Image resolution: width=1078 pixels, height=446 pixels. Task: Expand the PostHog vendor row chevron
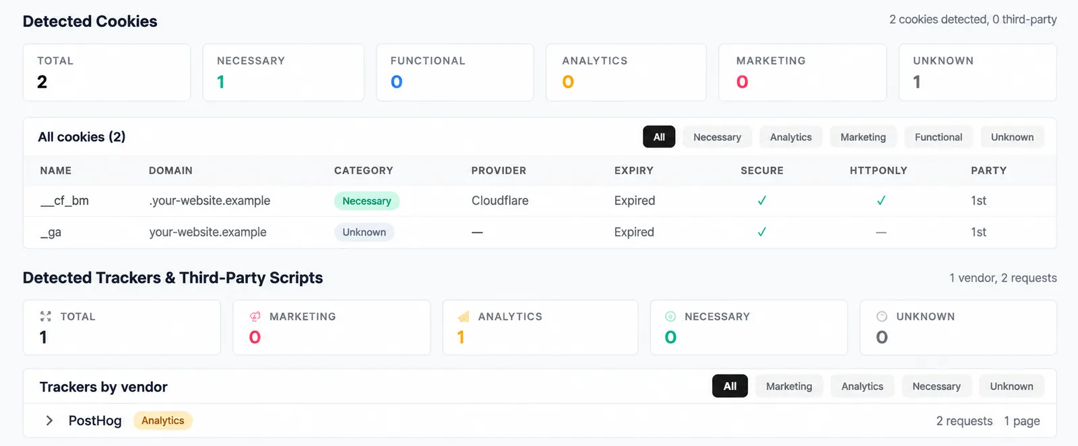tap(49, 420)
